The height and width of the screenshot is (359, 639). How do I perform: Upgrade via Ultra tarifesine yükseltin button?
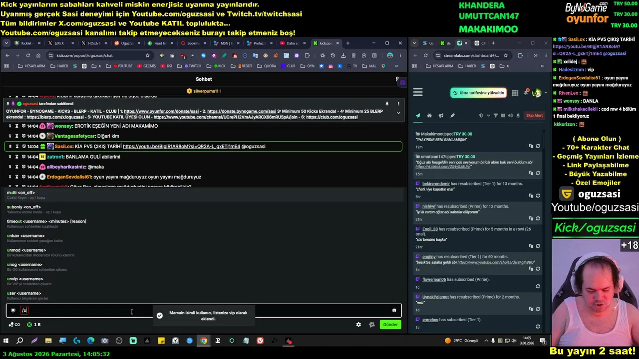click(478, 93)
